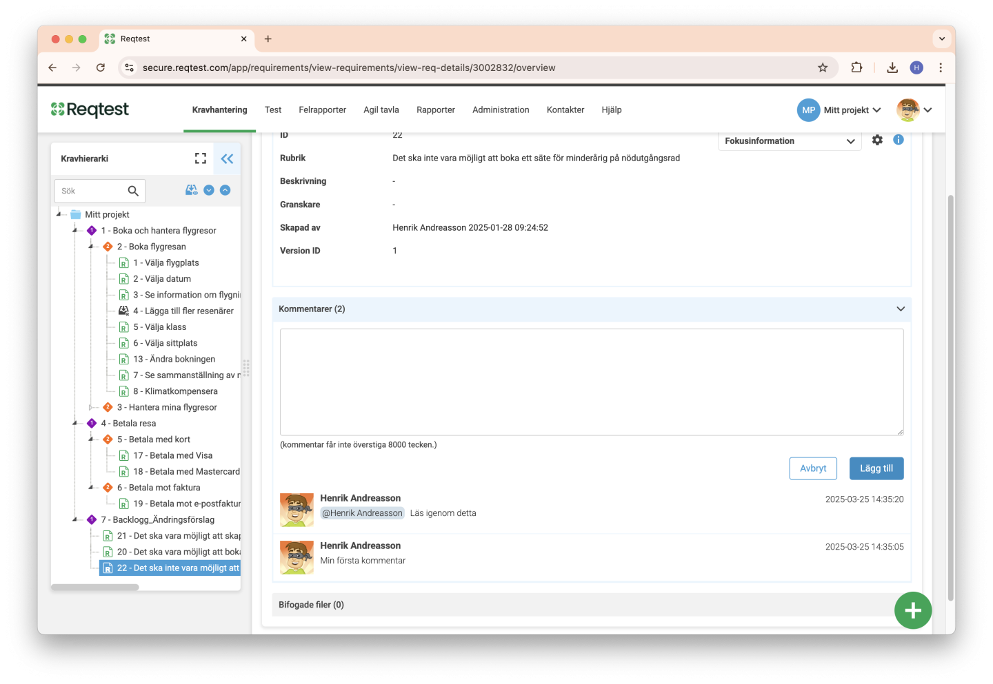
Task: Open the browser tab list dropdown
Action: (941, 39)
